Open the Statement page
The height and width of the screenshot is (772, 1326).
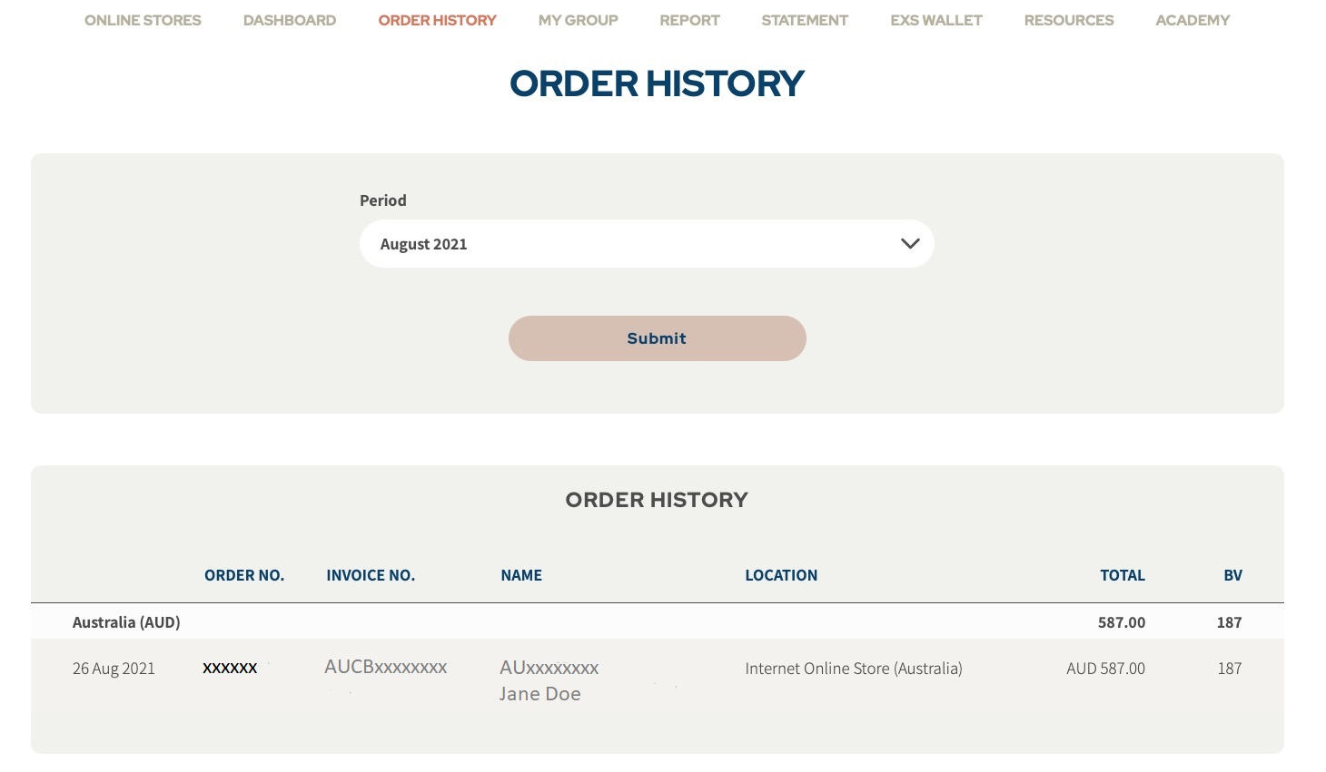805,20
